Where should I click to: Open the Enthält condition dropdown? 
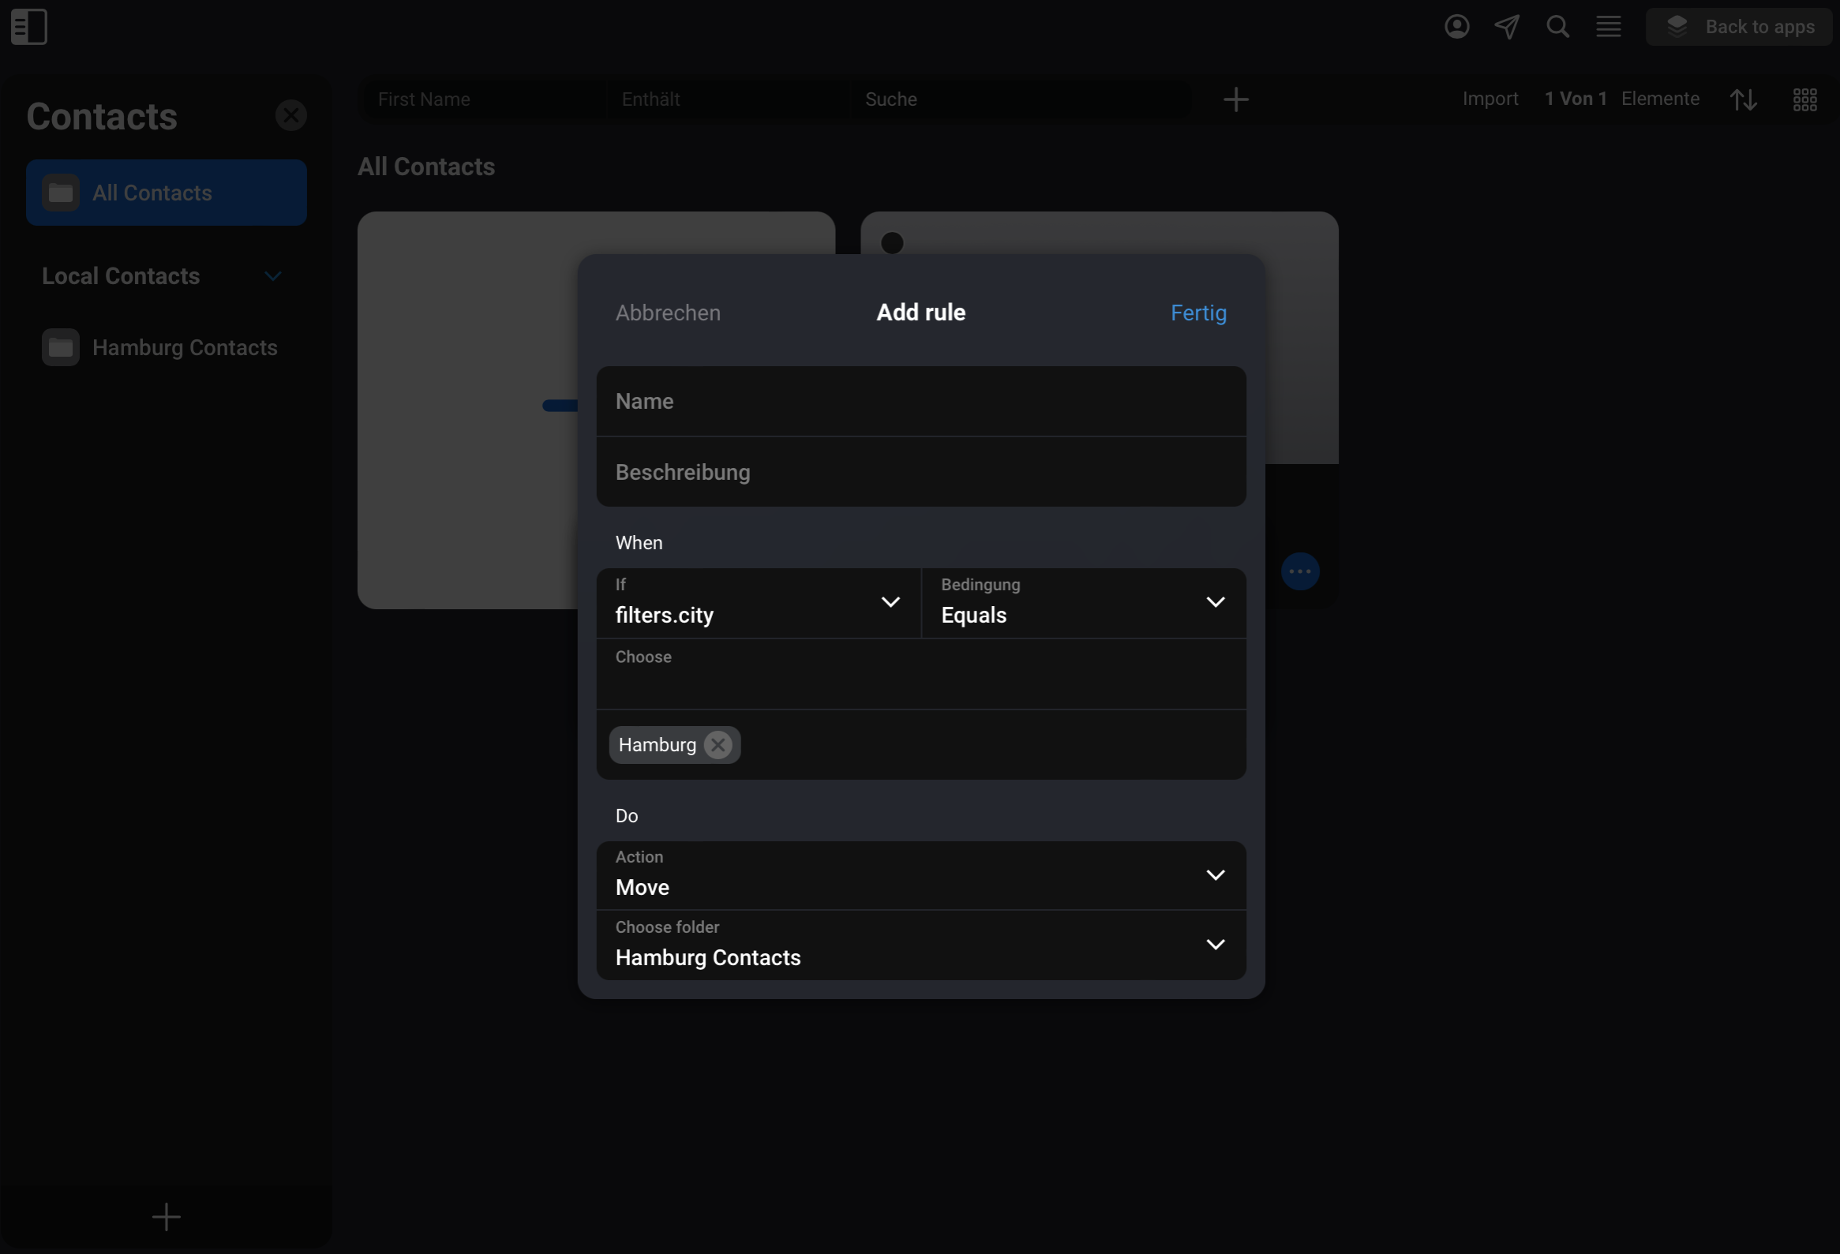point(729,99)
